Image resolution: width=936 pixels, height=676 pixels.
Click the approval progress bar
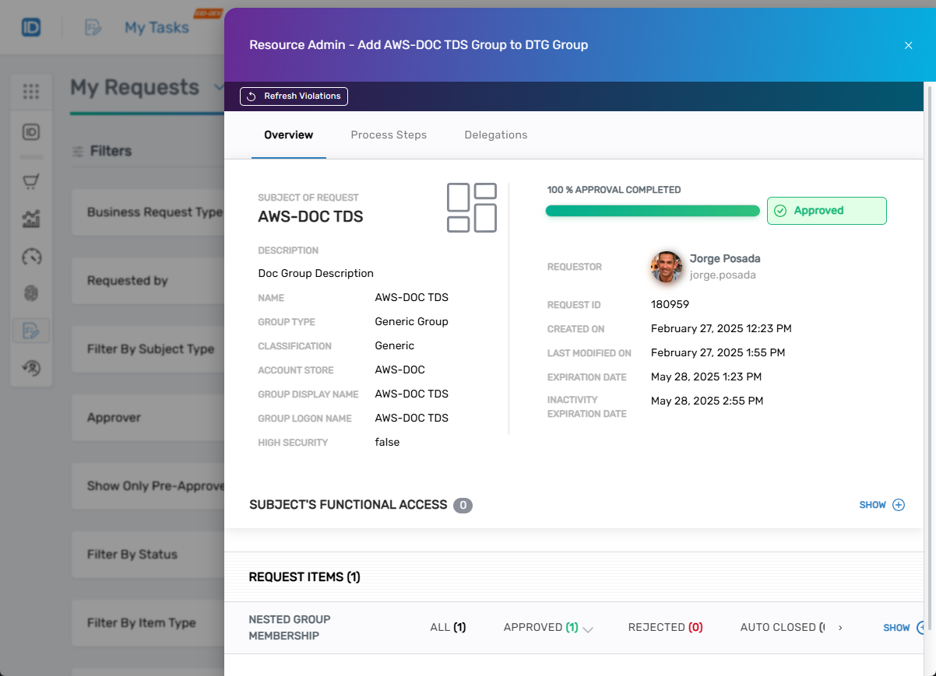pos(652,211)
